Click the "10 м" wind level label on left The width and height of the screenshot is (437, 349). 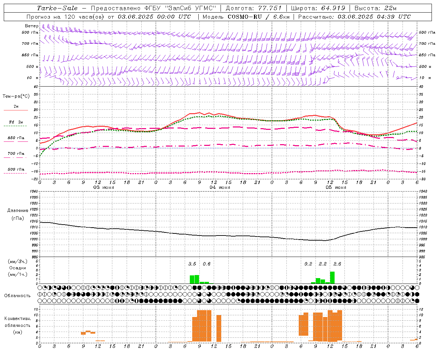coord(33,78)
